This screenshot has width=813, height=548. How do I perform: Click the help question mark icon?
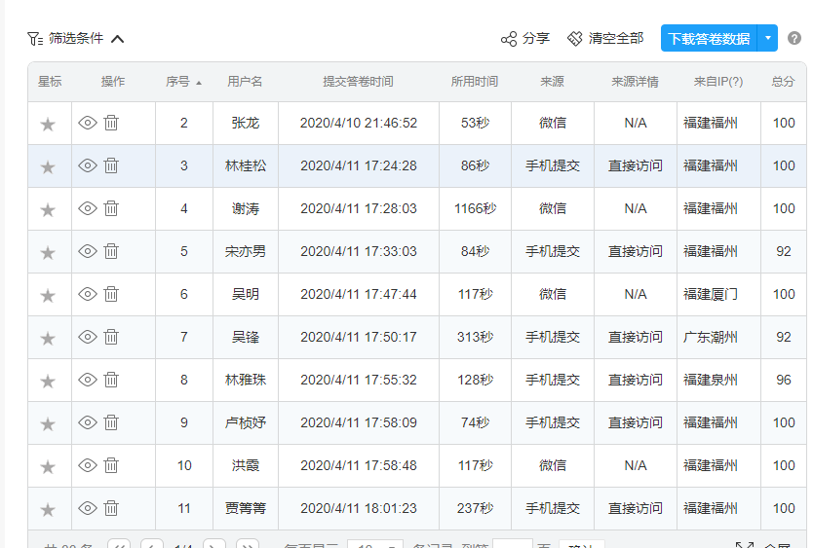[794, 39]
